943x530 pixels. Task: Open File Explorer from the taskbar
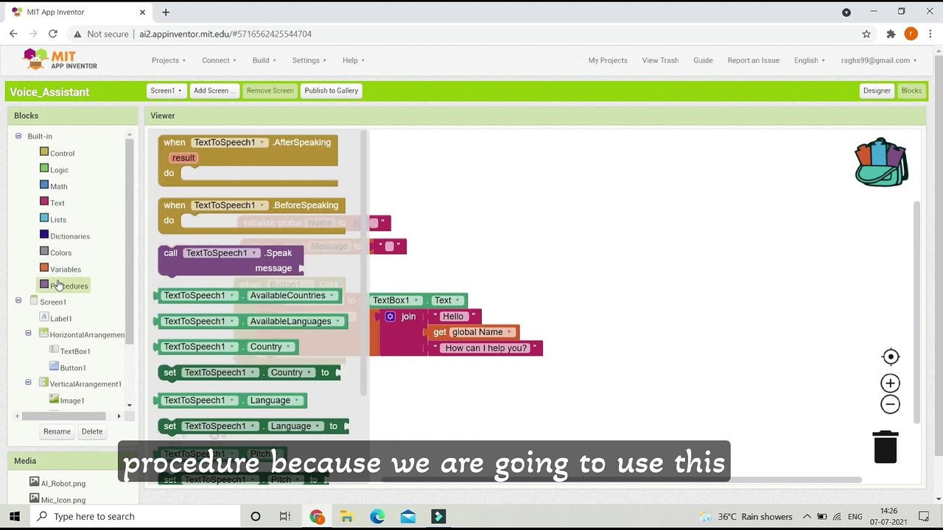pos(347,517)
